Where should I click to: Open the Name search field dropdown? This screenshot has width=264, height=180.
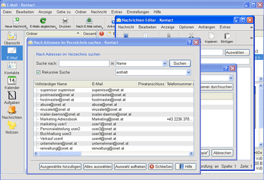165,64
